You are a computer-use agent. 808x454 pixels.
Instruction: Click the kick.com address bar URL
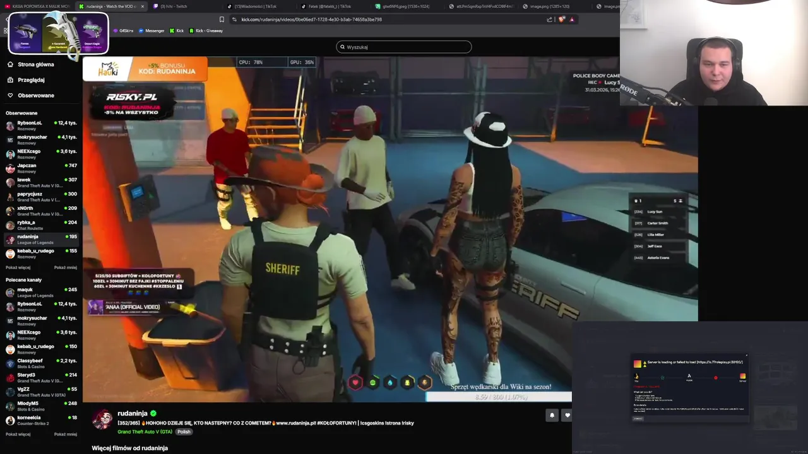click(311, 20)
